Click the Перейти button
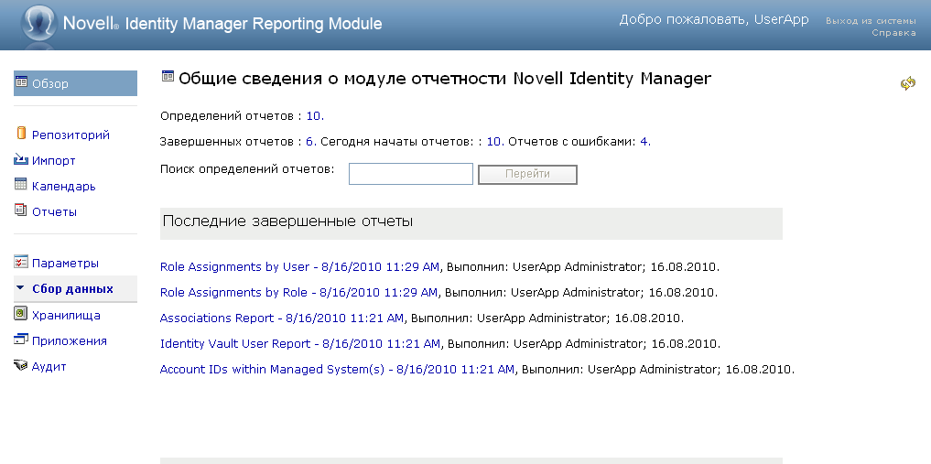Image resolution: width=931 pixels, height=464 pixels. [x=527, y=175]
